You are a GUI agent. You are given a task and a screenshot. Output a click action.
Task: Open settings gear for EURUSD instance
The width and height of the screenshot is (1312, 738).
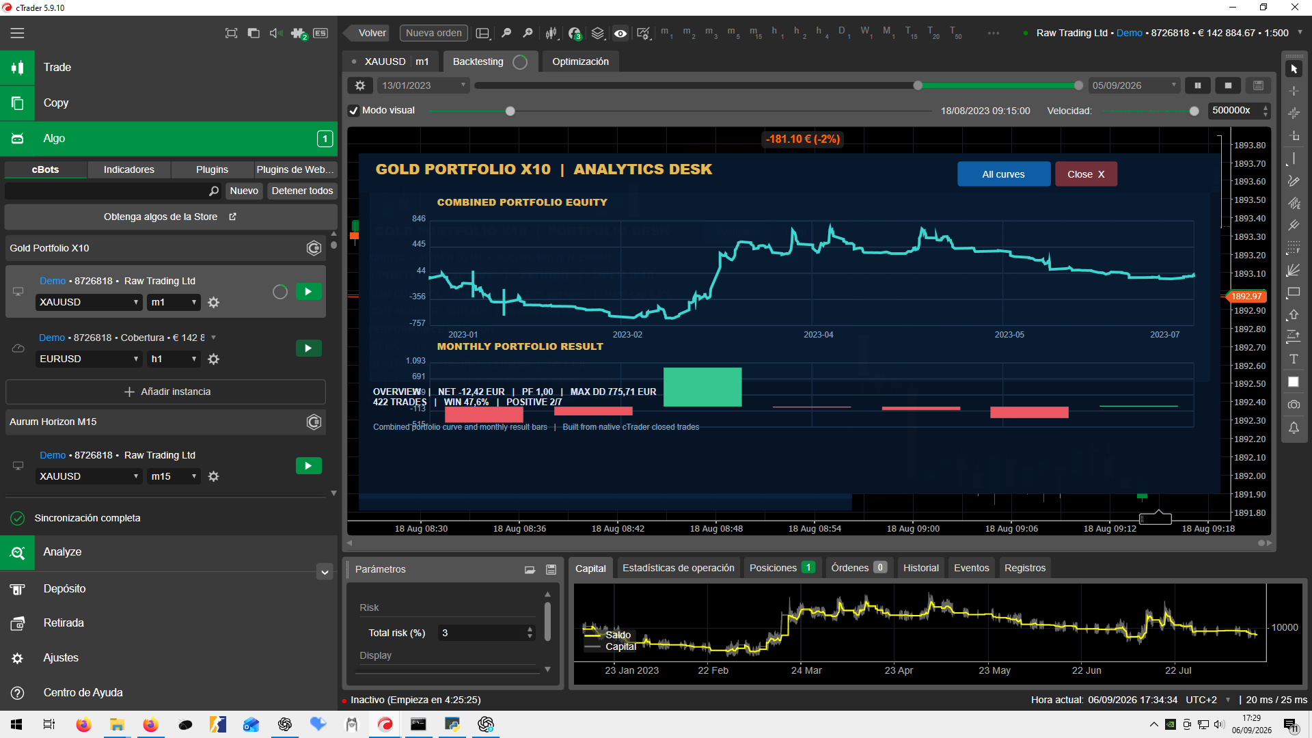[213, 359]
